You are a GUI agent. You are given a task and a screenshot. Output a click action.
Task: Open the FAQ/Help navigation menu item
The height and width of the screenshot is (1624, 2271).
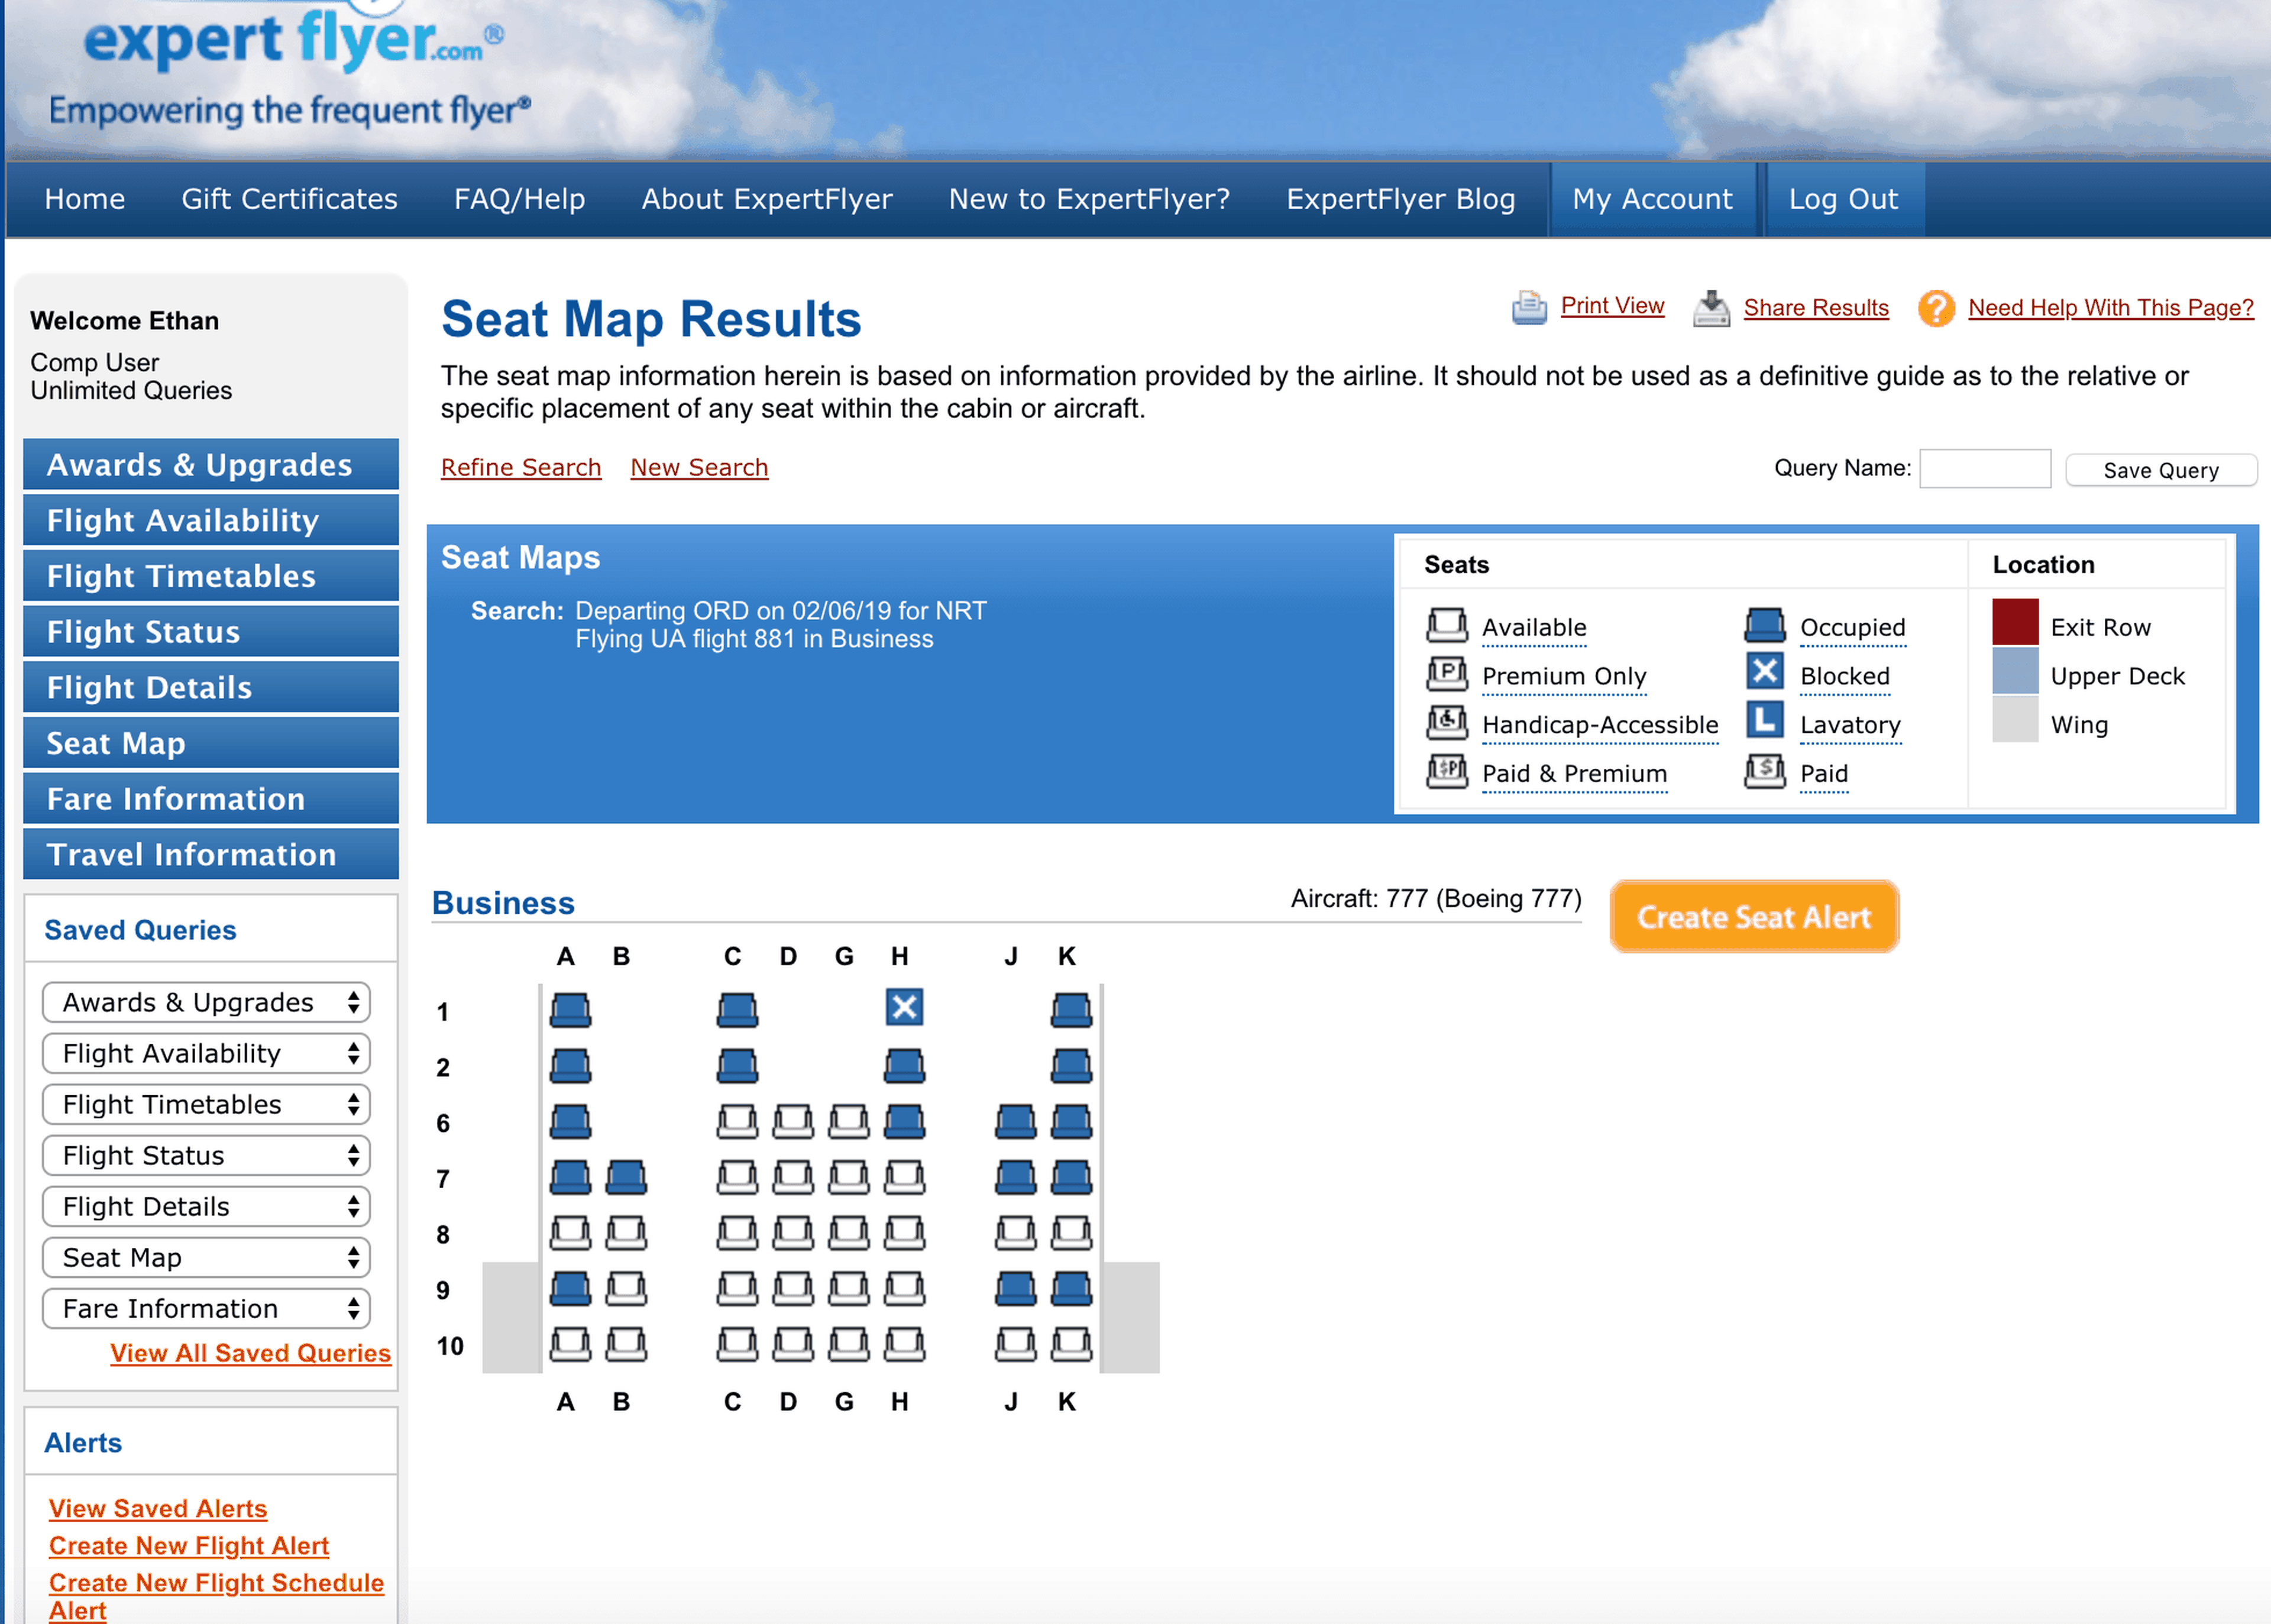tap(519, 199)
